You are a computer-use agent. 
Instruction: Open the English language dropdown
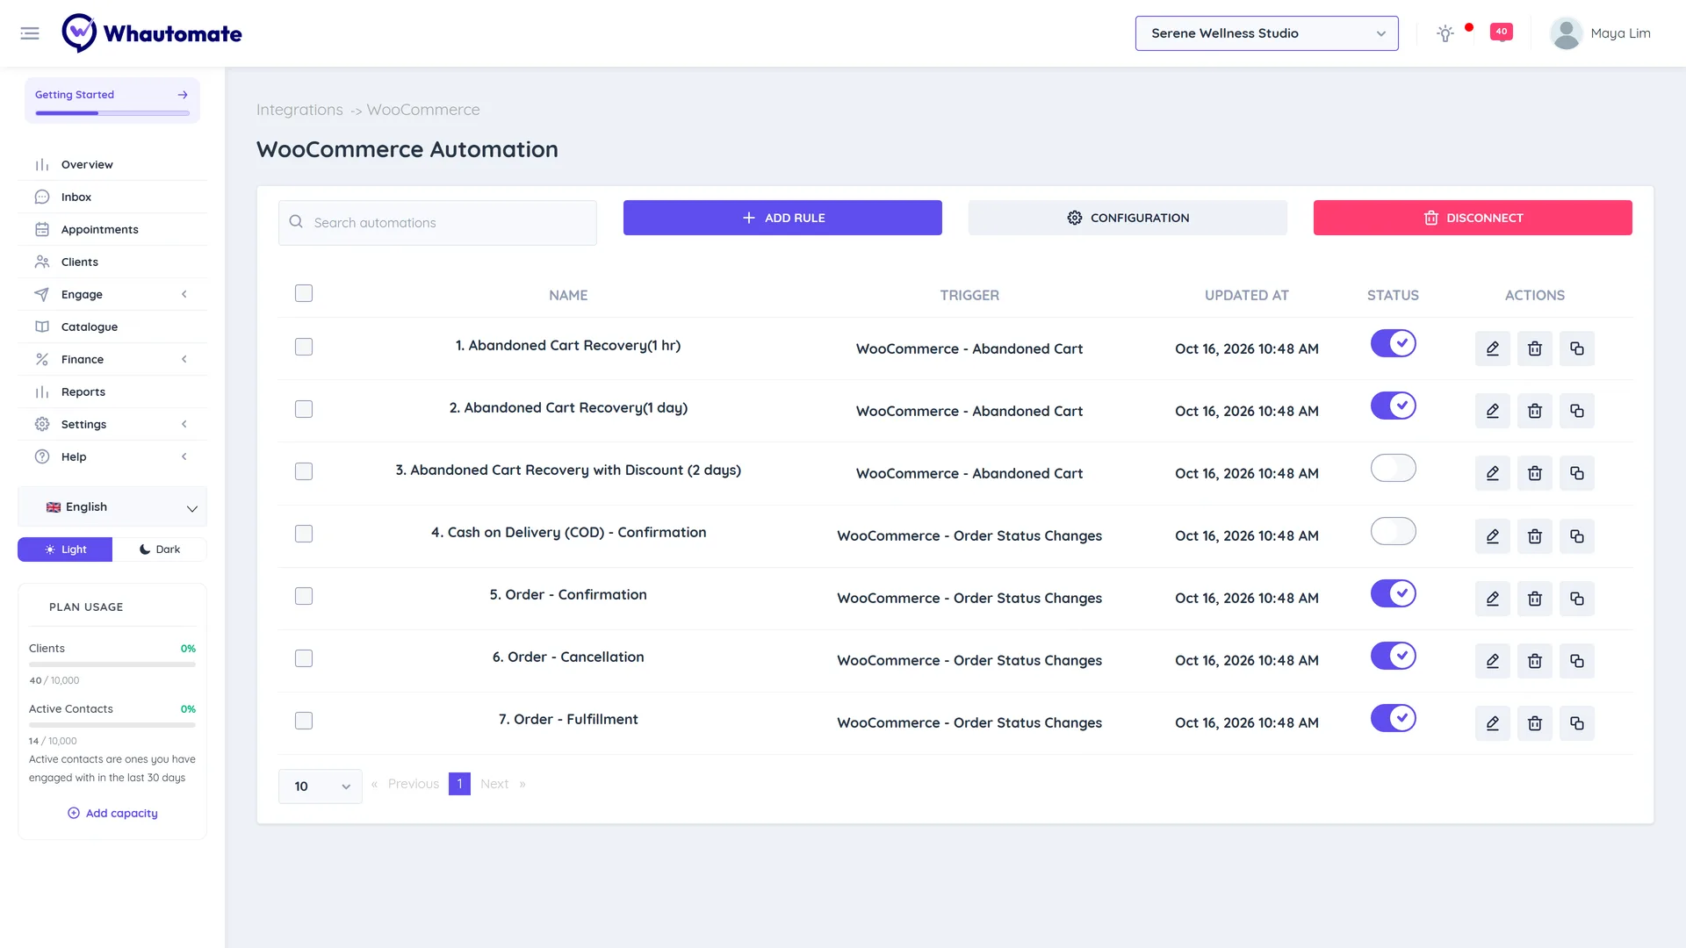click(112, 507)
